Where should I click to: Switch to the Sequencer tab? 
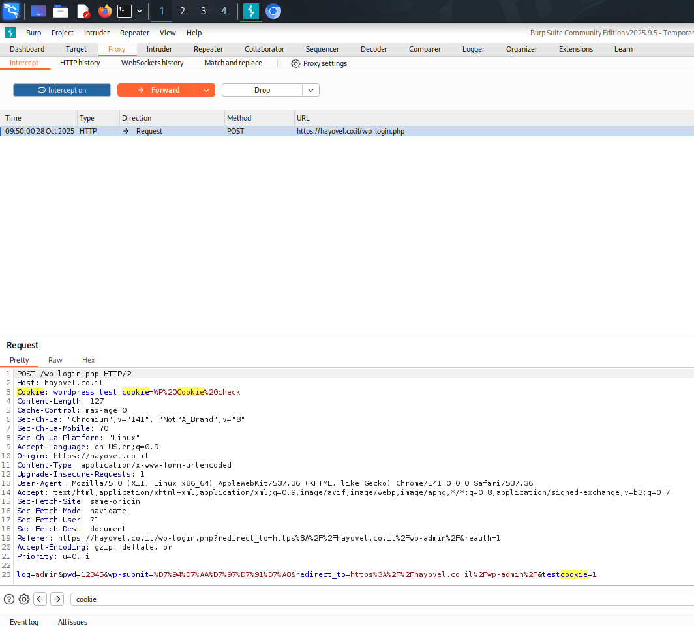[322, 49]
